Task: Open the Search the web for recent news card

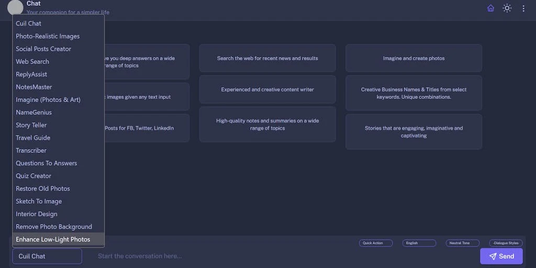Action: pyautogui.click(x=267, y=58)
